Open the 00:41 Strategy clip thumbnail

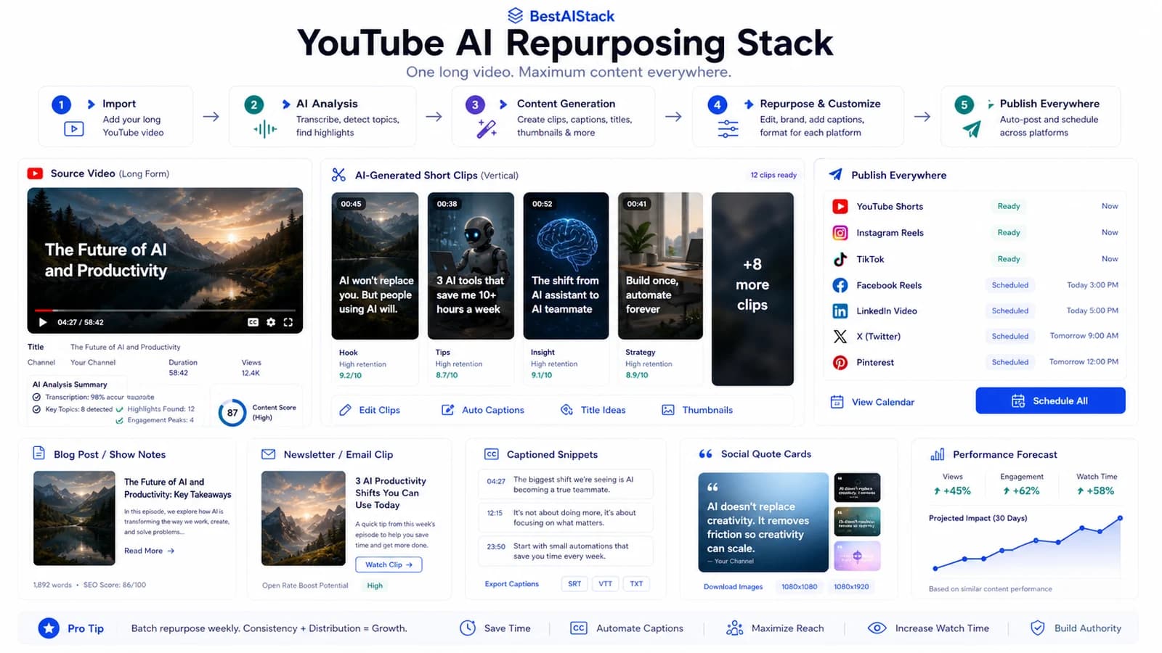[x=660, y=266]
